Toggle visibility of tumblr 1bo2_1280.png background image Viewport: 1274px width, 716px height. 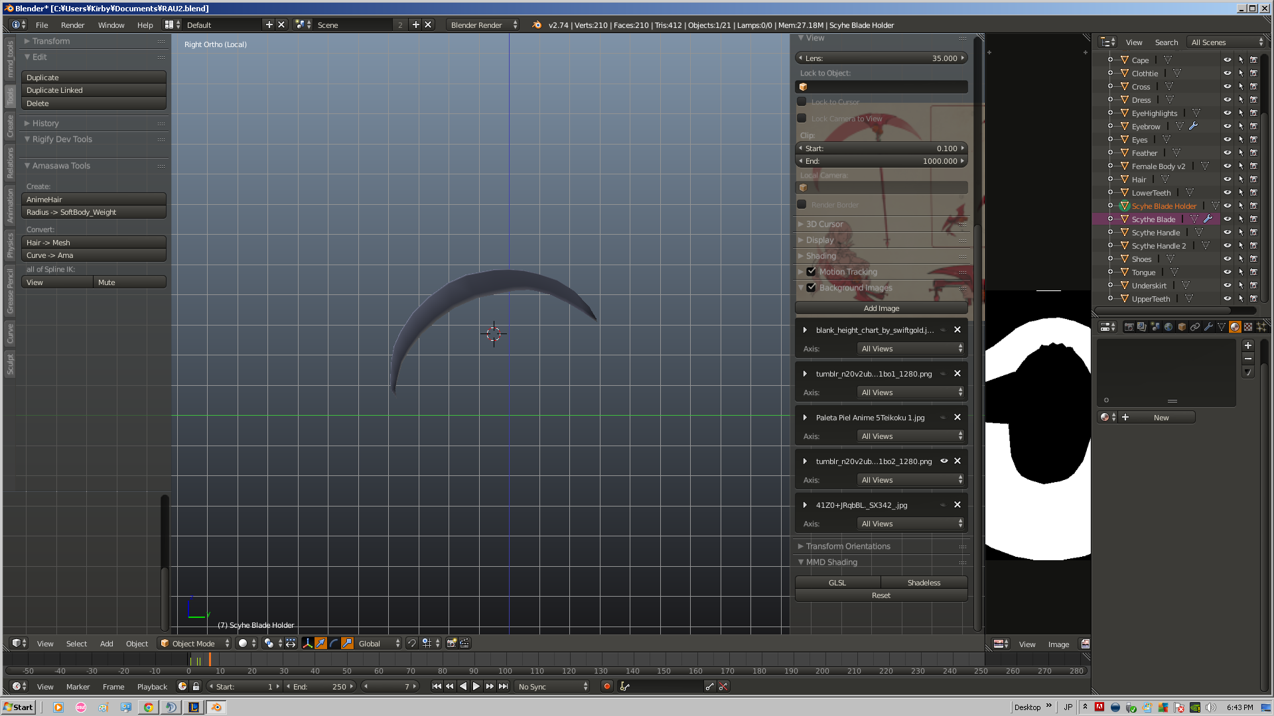[944, 461]
